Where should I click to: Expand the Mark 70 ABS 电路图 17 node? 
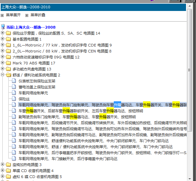click(2, 63)
